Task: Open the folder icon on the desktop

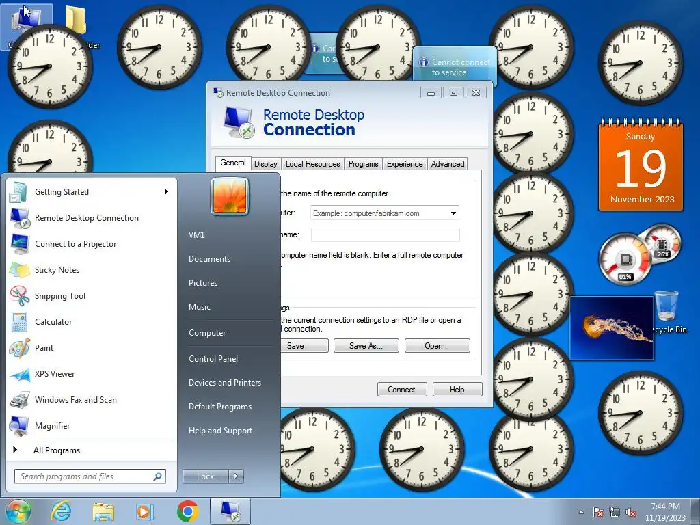Action: tap(76, 20)
